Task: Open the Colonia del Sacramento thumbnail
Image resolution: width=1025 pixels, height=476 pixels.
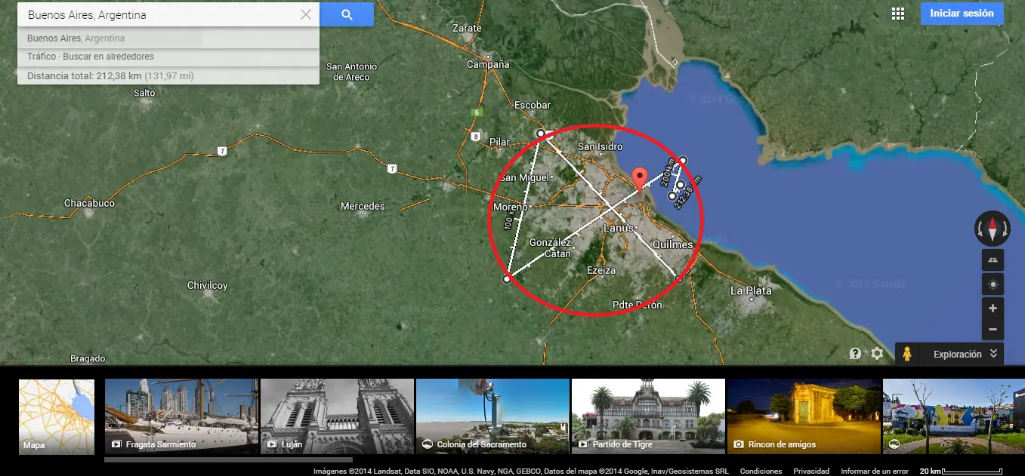Action: [x=492, y=416]
